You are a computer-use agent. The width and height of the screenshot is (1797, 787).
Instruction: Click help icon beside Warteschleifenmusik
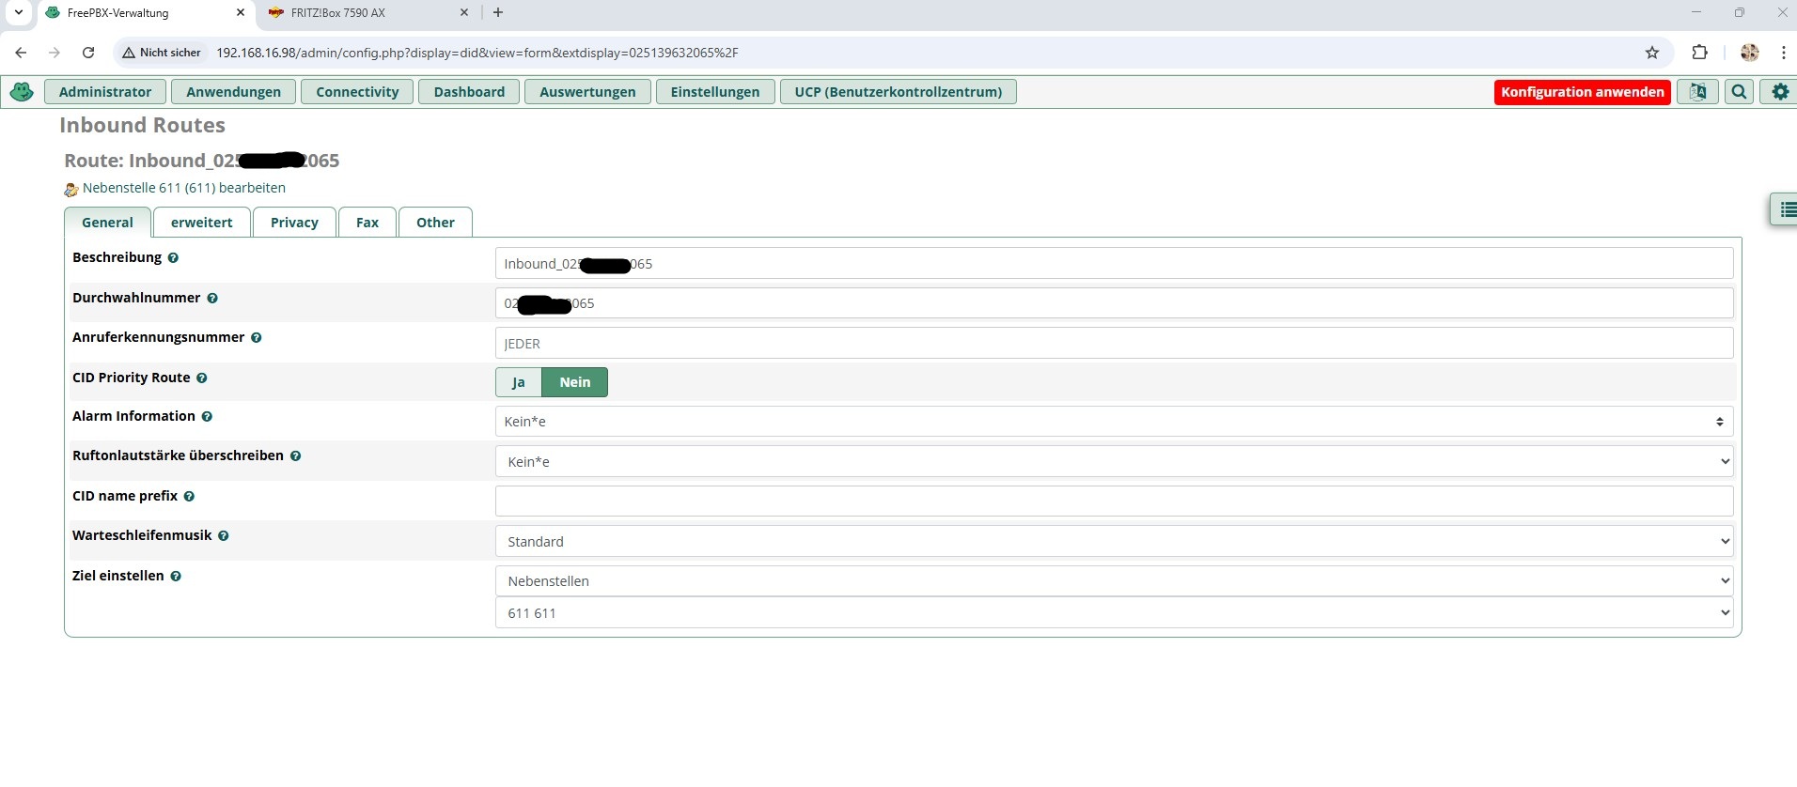click(x=224, y=535)
